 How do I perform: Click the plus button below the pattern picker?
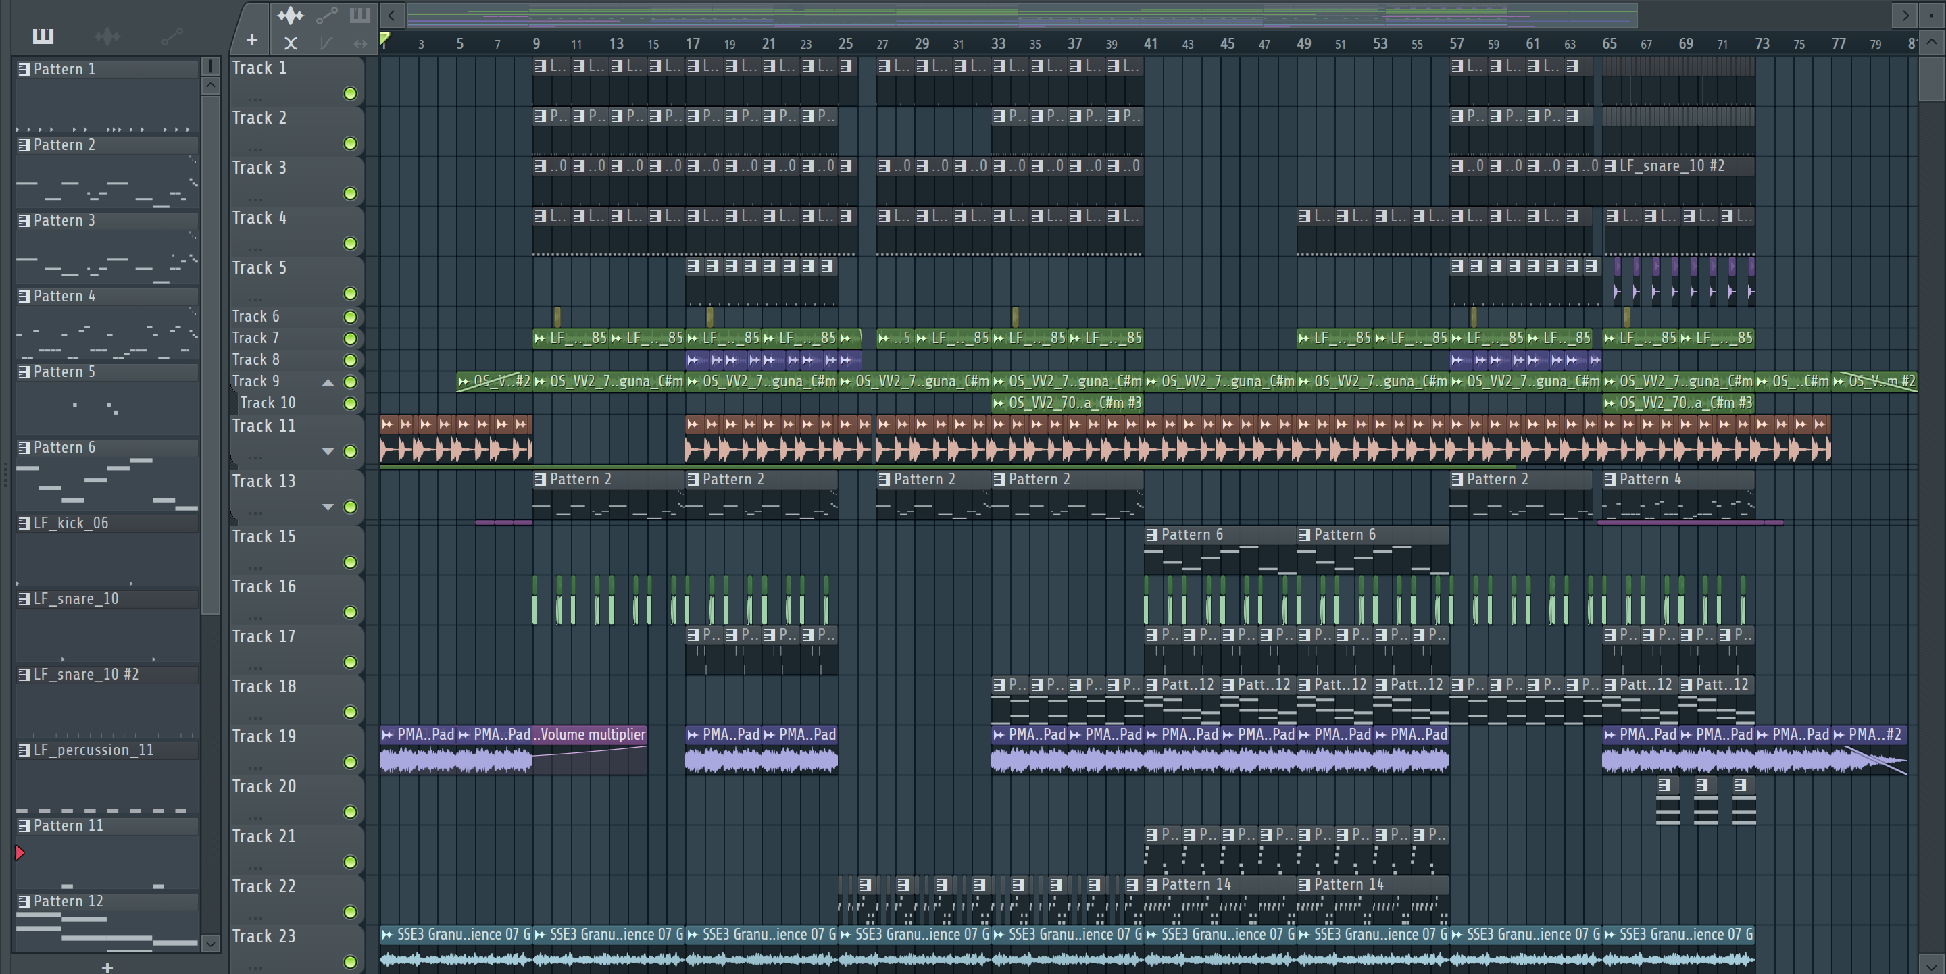pos(107,967)
